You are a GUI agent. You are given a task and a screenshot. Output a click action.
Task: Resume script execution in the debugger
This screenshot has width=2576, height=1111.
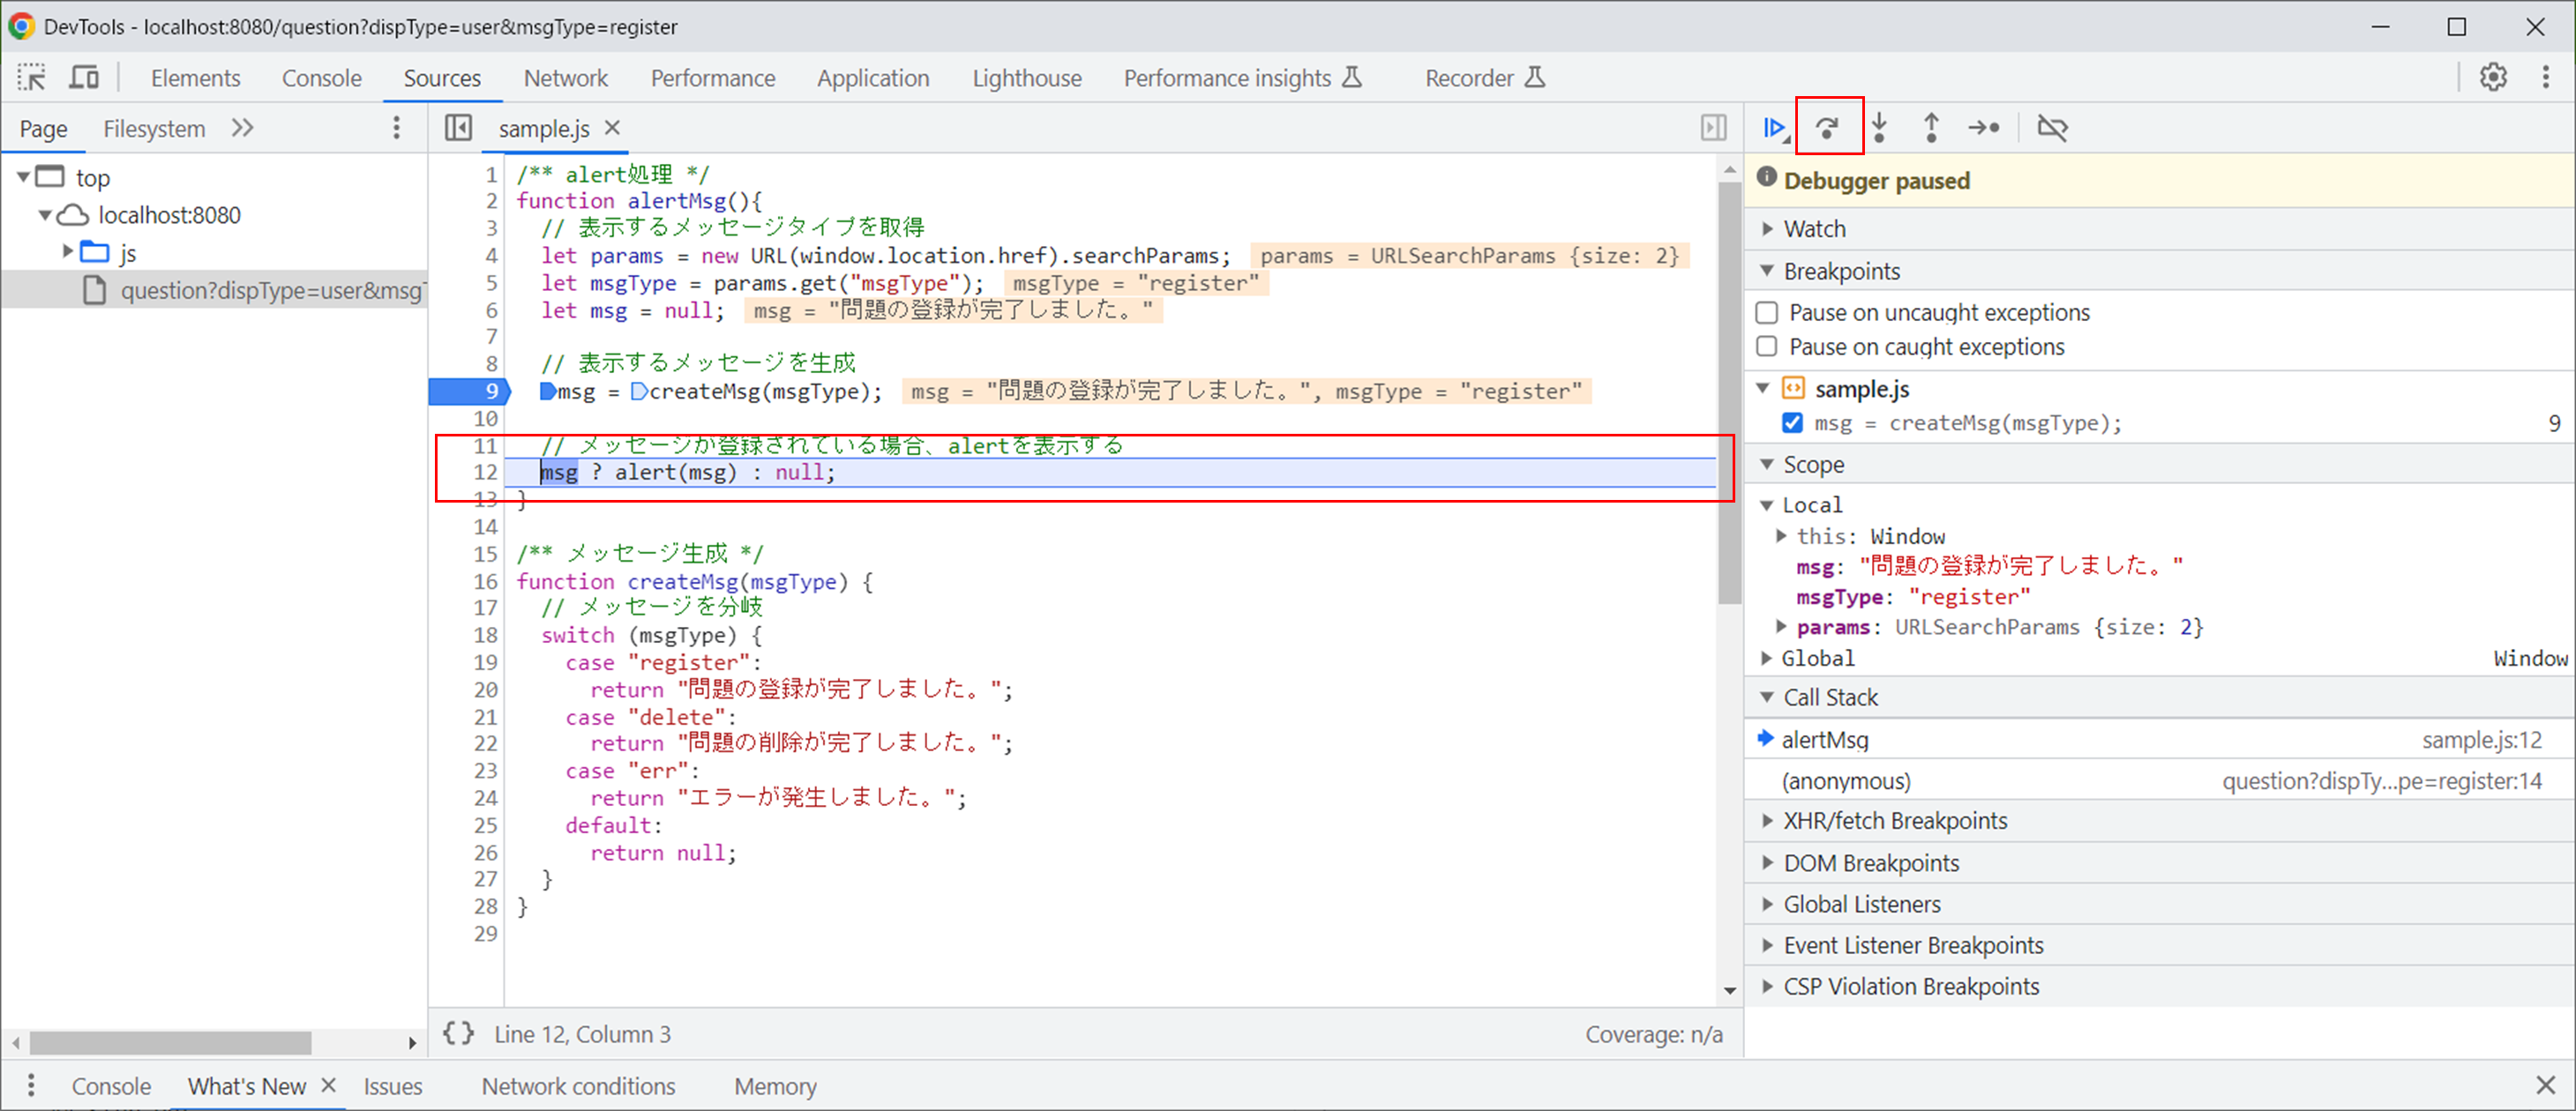(x=1775, y=127)
